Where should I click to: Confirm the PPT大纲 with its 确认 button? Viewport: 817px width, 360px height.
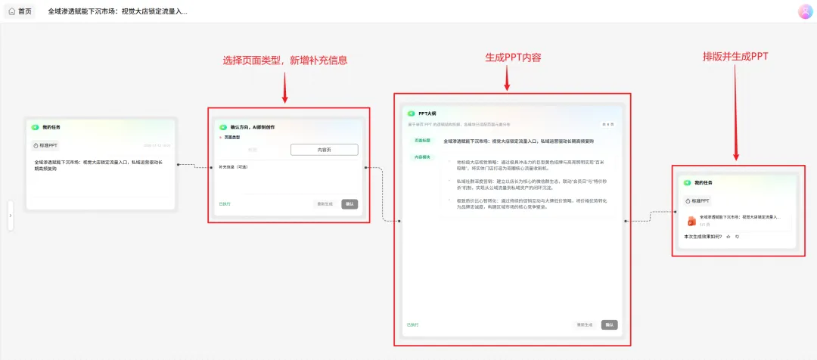609,324
